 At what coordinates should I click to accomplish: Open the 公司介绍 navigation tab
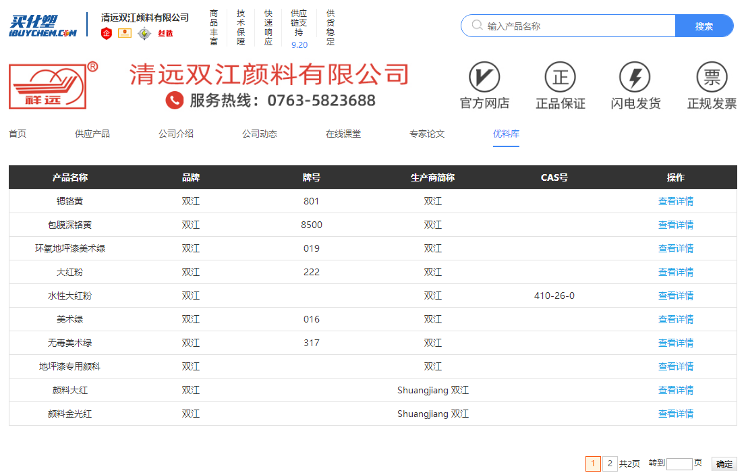click(176, 134)
